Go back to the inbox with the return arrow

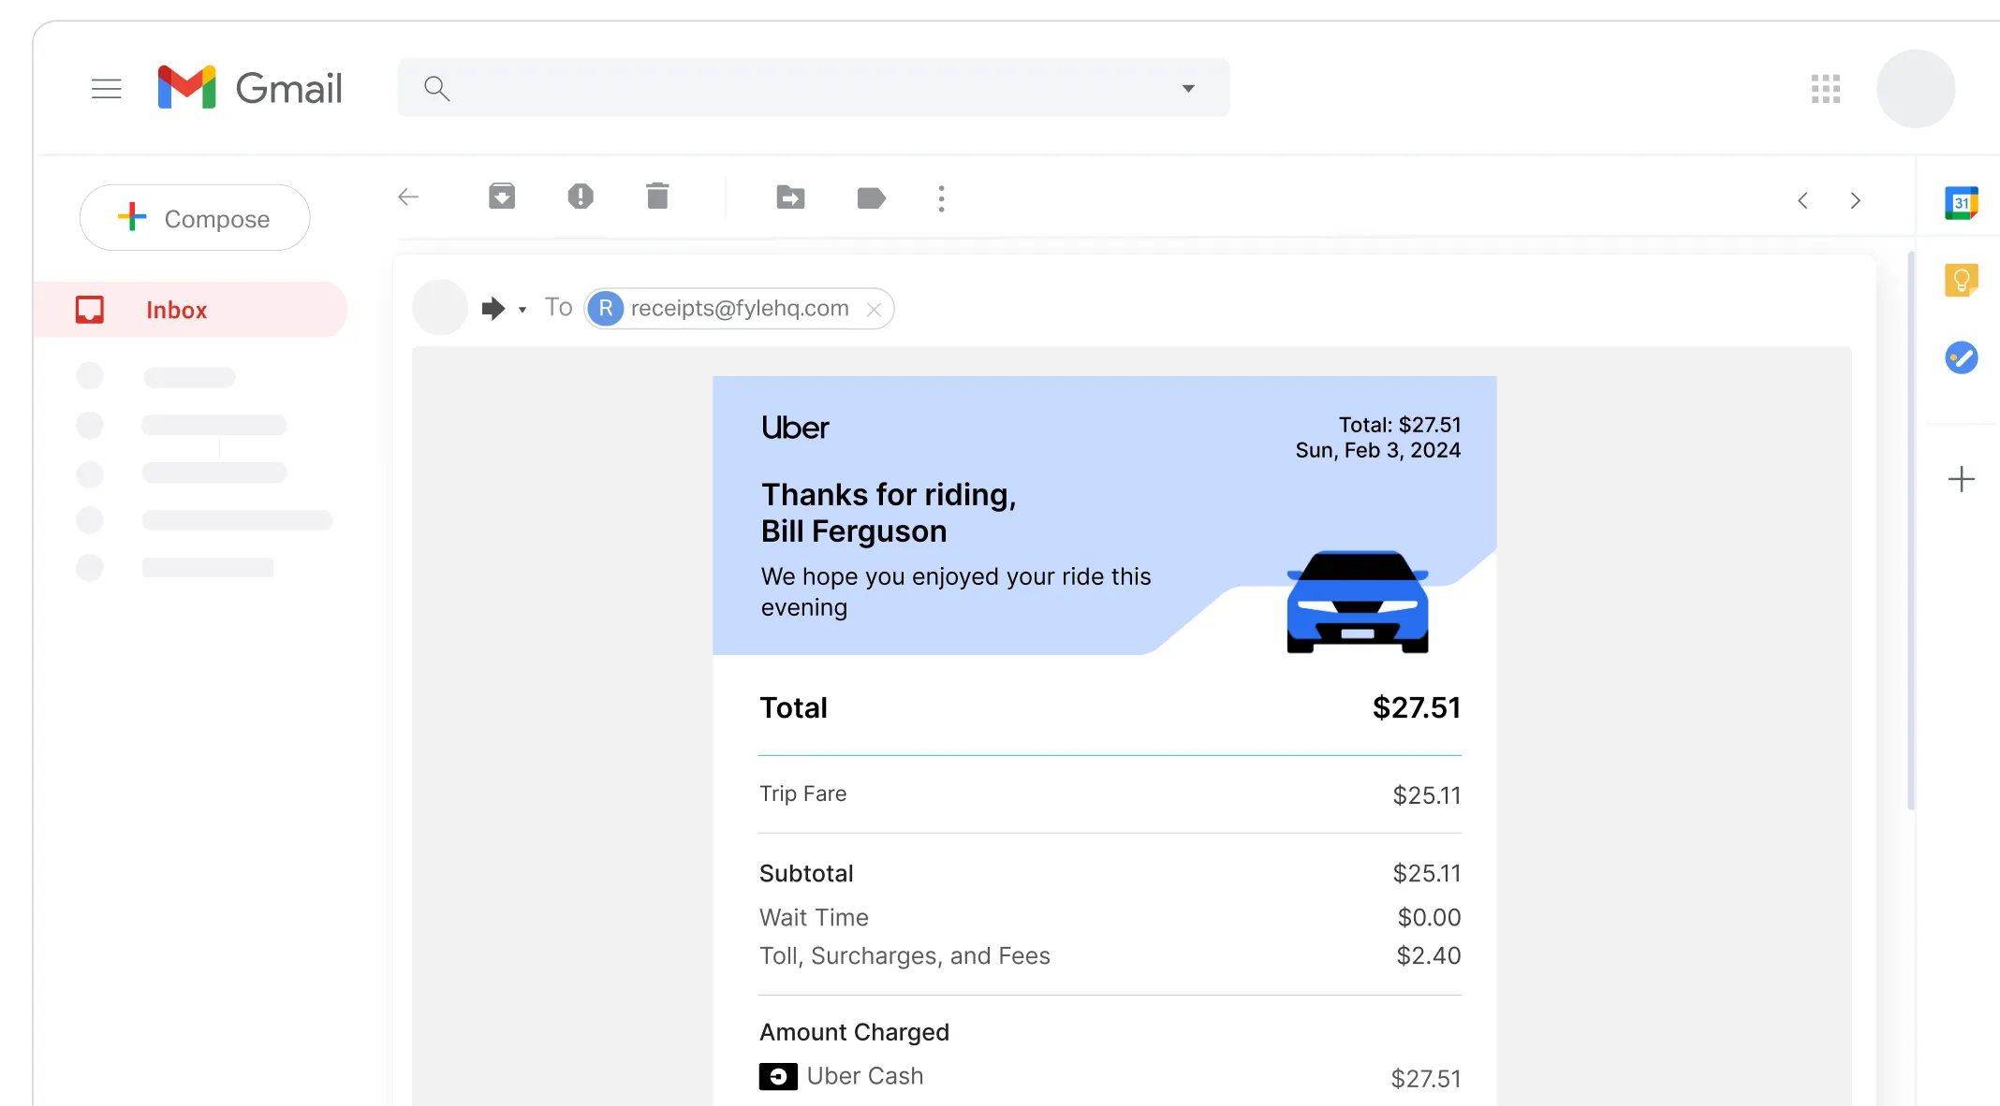coord(408,197)
